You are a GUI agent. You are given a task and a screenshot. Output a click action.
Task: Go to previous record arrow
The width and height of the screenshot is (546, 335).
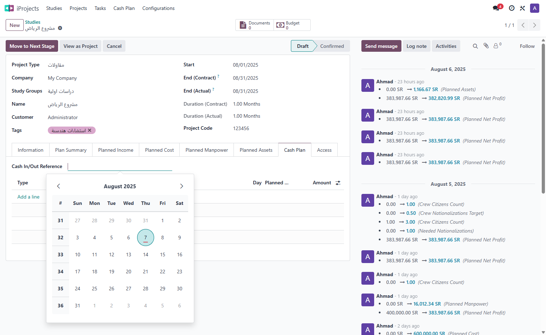[523, 25]
